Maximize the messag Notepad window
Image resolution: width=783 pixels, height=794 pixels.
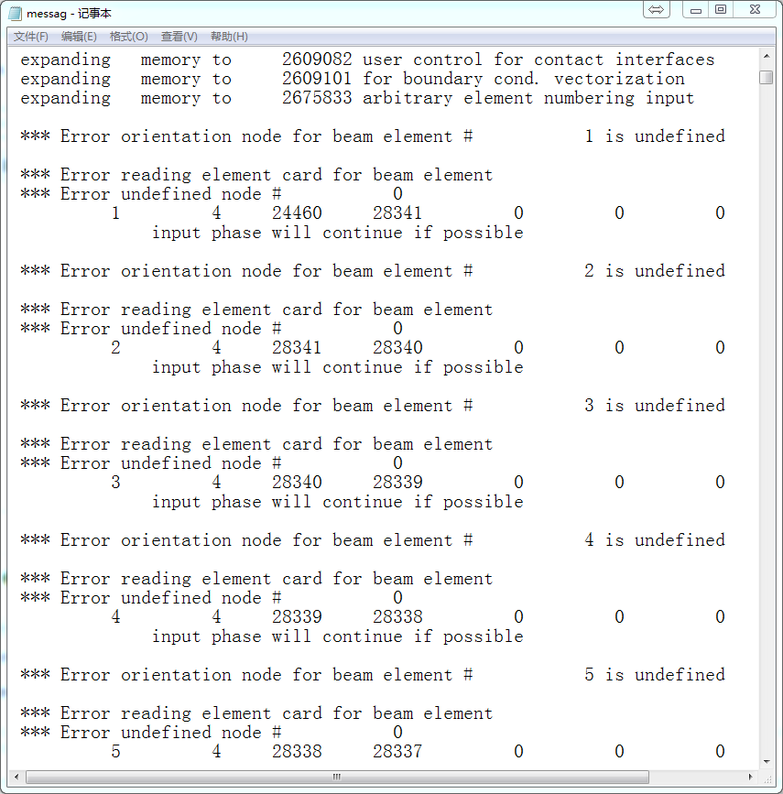[721, 9]
